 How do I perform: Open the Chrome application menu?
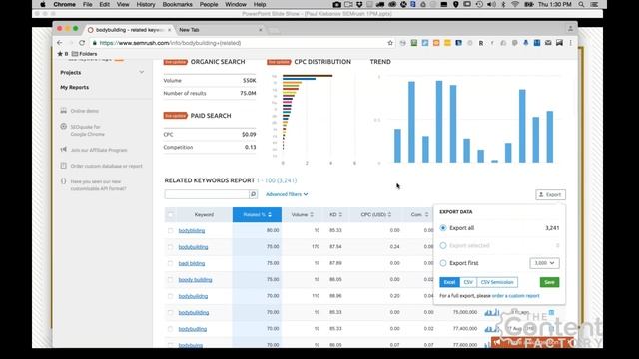tap(64, 4)
